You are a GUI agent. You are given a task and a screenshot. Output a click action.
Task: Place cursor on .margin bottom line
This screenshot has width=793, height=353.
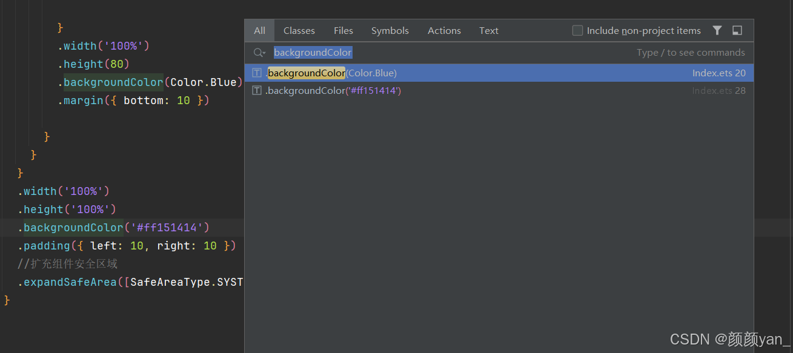(133, 101)
